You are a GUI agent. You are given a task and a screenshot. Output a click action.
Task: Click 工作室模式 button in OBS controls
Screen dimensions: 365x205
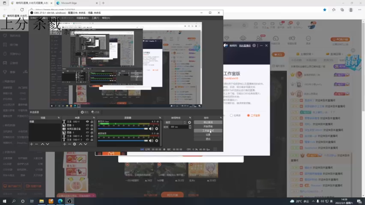208,131
